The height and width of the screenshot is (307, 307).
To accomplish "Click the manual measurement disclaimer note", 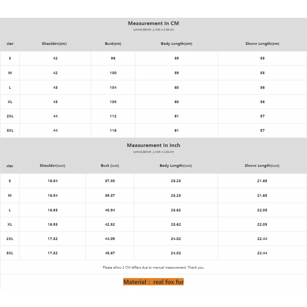I will click(153, 267).
